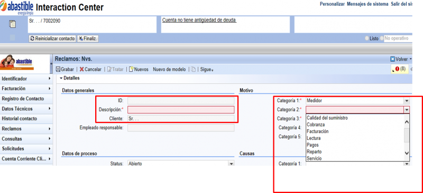Viewport: 423px width, 193px height.
Task: Click the clipboard scratch pad icon
Action: click(12, 24)
